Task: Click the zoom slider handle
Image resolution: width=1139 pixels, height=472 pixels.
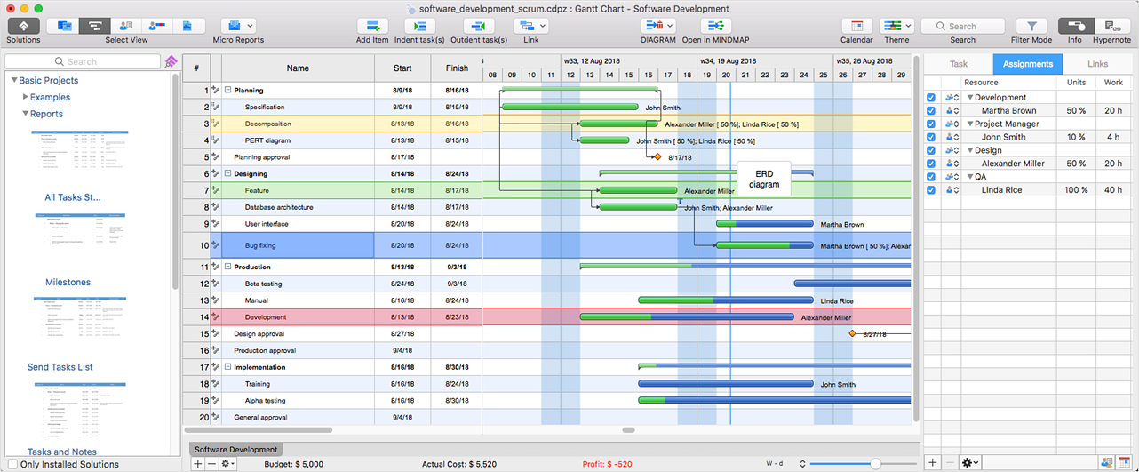Action: [875, 464]
